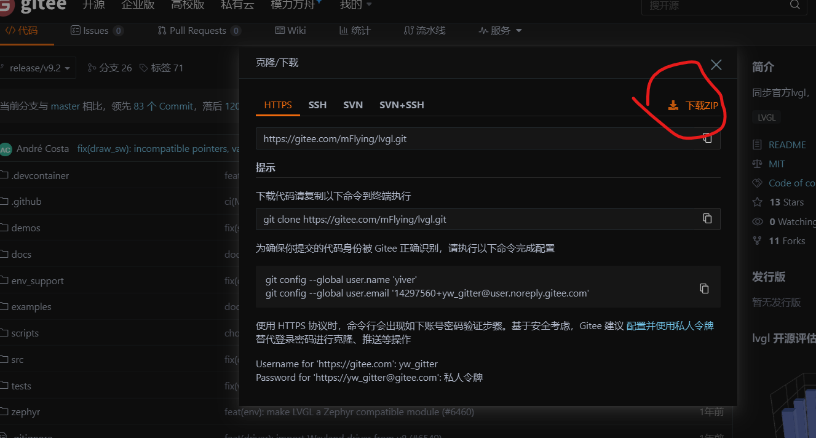Viewport: 816px width, 438px height.
Task: Click the 13 Stars link
Action: (x=786, y=202)
